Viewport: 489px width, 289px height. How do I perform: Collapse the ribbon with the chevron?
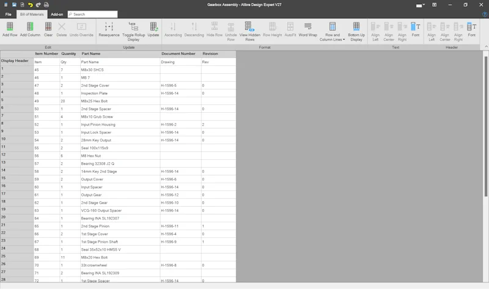coord(486,47)
